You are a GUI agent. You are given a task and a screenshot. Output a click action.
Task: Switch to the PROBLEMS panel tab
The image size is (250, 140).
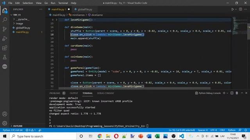pos(57,93)
